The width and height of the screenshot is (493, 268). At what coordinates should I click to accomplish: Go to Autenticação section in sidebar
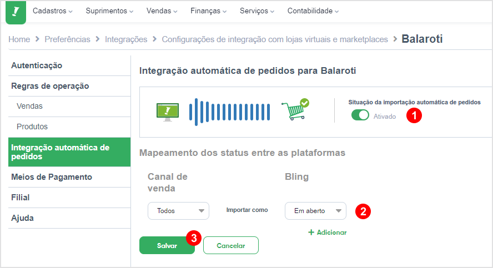click(69, 65)
